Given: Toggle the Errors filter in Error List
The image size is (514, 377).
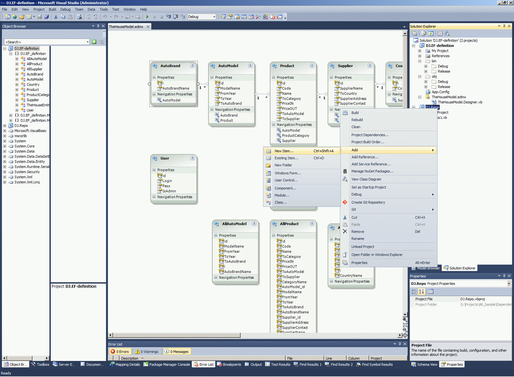Looking at the screenshot, I should (x=120, y=352).
